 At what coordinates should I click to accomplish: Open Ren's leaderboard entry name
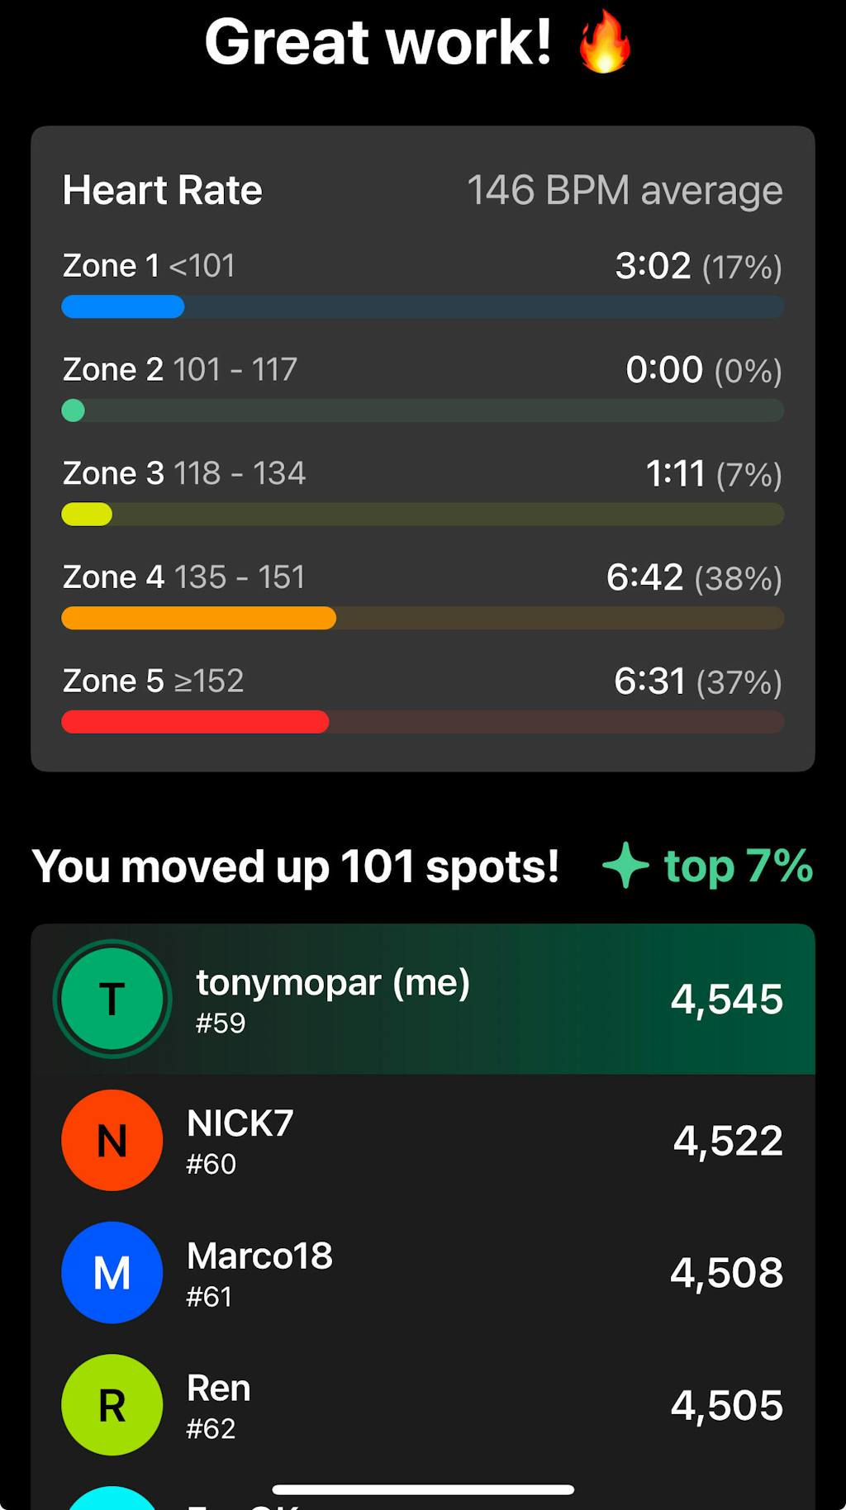[x=218, y=1389]
